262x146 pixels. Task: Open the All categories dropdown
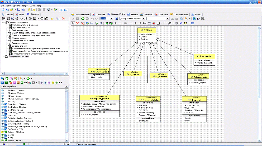coord(67,86)
